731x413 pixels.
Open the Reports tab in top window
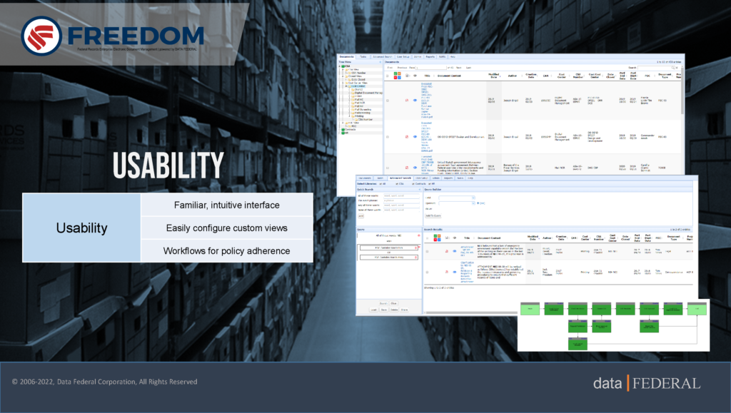[430, 57]
